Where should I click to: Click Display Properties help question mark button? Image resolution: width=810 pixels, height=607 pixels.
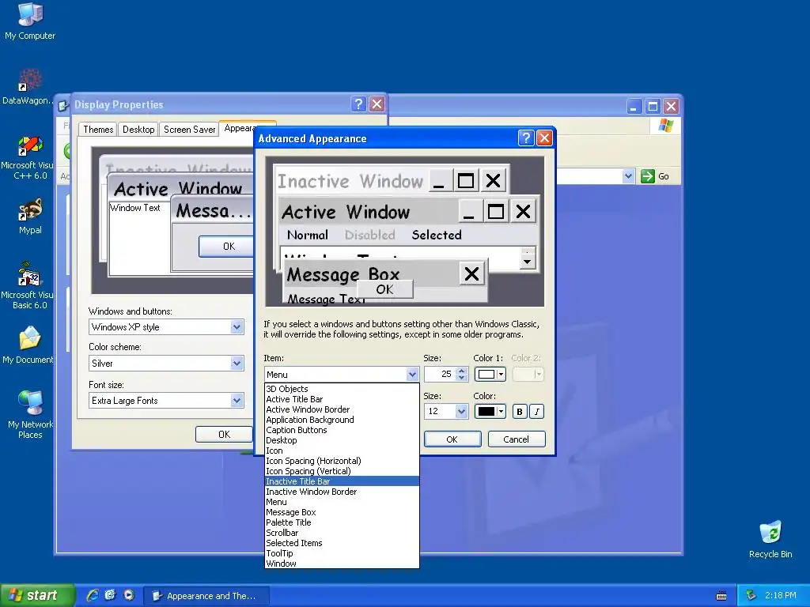tap(359, 104)
